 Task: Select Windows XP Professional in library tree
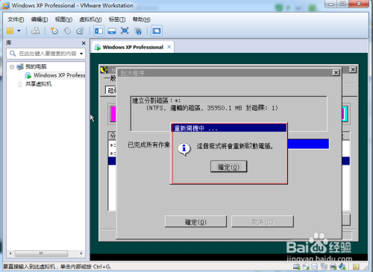coord(59,75)
